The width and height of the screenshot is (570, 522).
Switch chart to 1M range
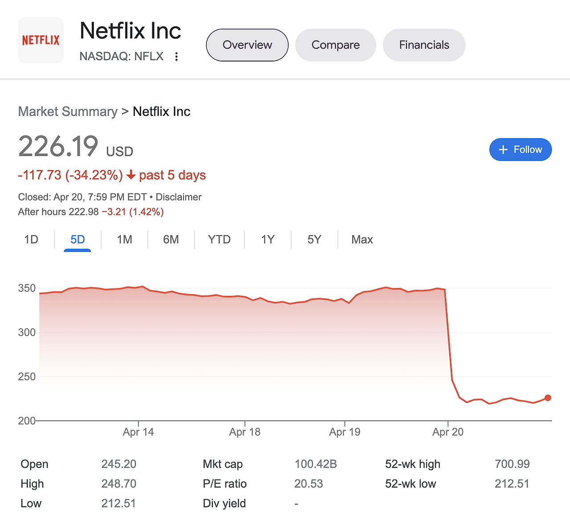click(x=124, y=240)
